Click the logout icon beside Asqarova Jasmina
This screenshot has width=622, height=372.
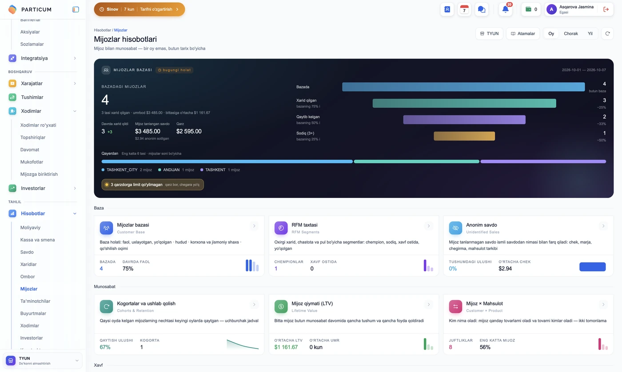(606, 9)
